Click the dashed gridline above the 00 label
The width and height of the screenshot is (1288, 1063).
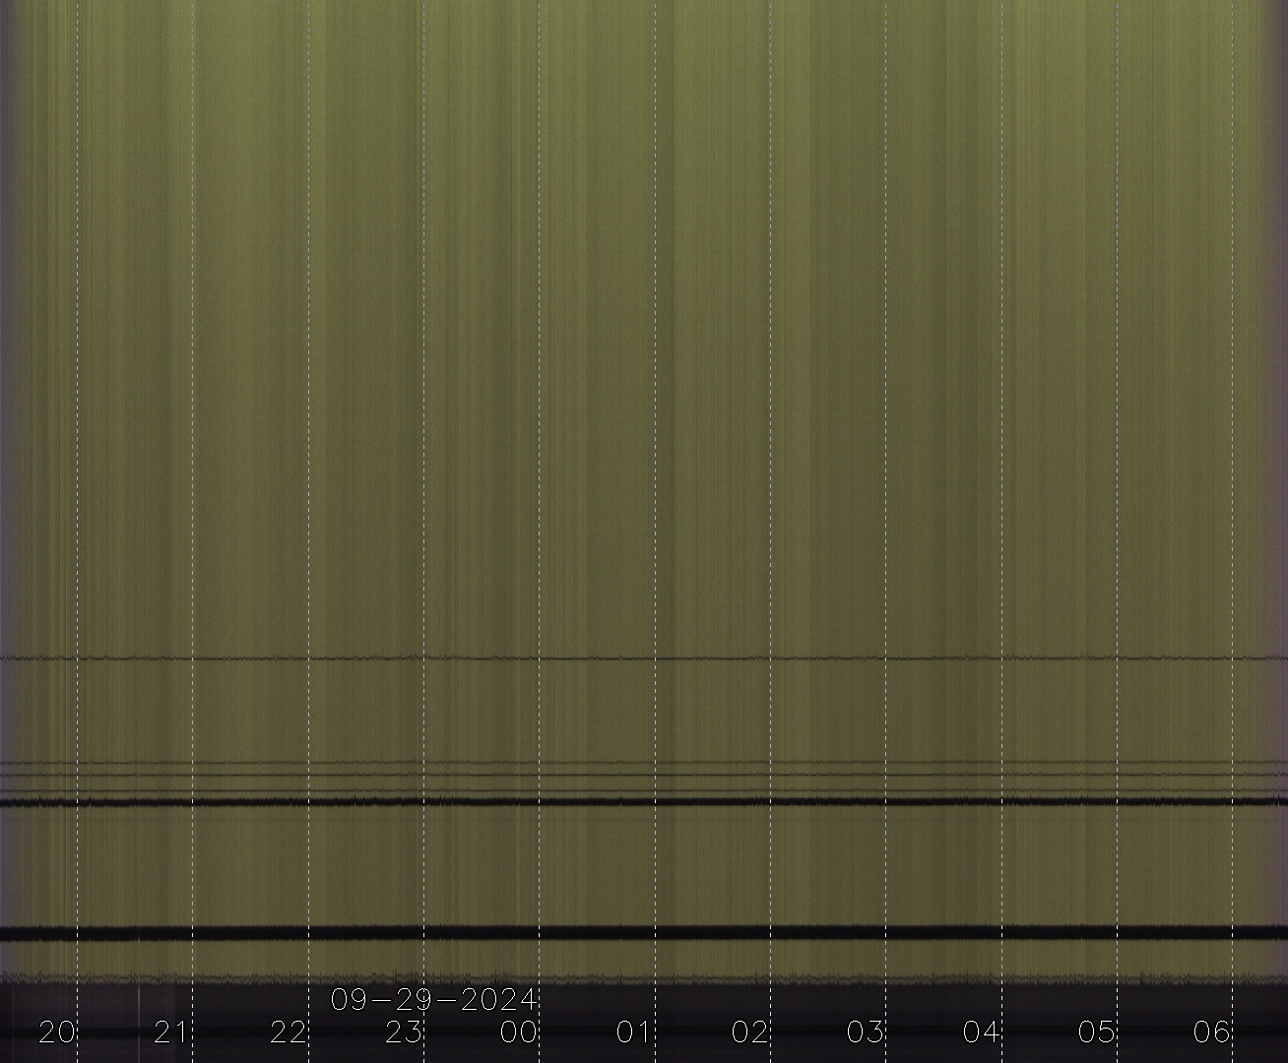[539, 394]
